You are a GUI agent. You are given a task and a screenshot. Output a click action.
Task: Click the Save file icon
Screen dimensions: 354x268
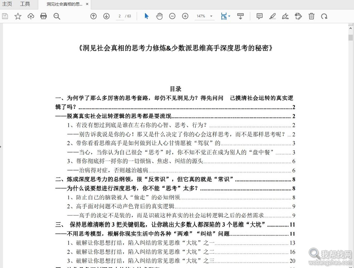pos(5,16)
